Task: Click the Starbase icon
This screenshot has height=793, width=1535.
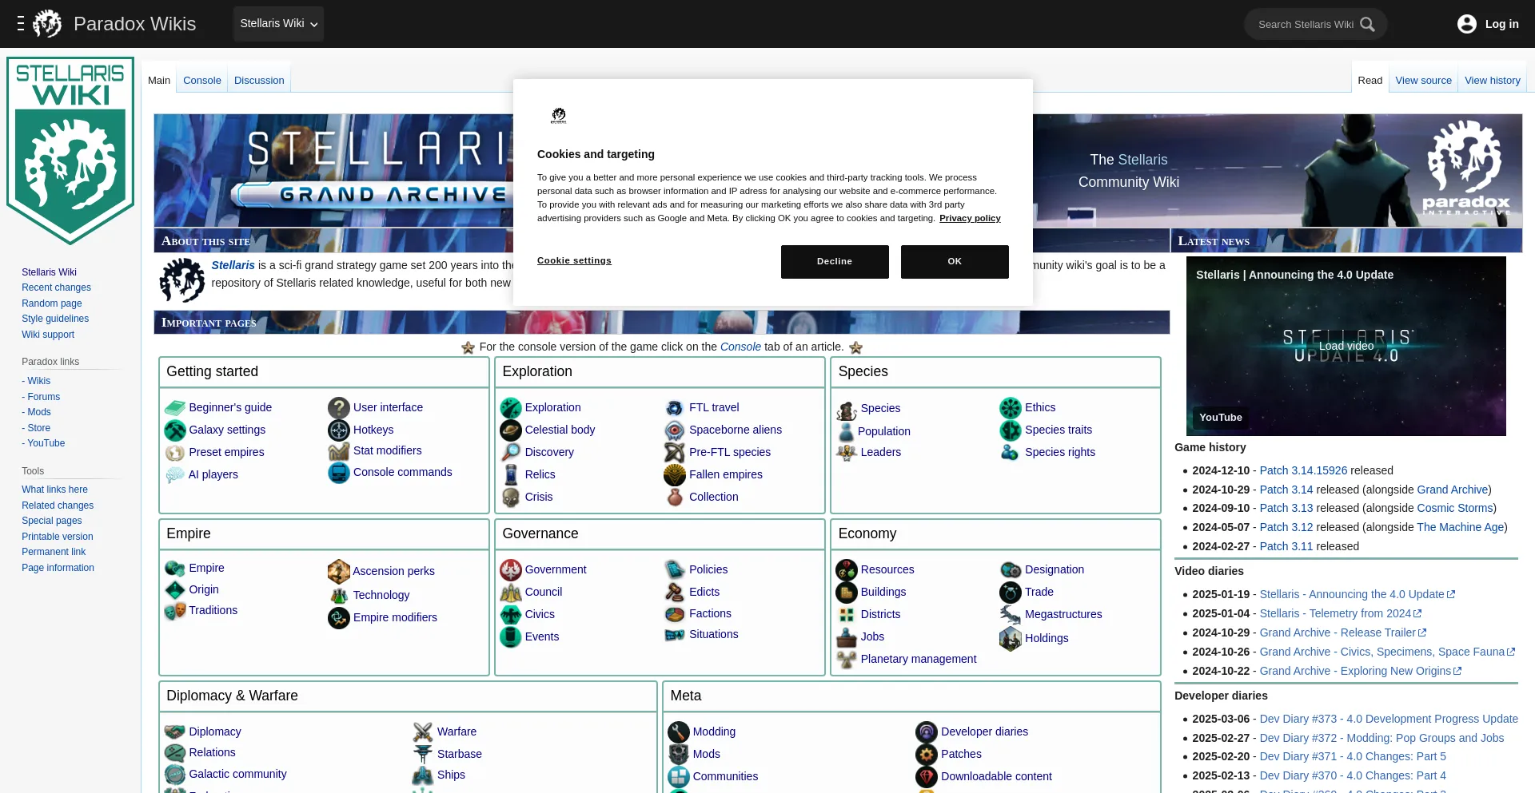Action: coord(423,754)
